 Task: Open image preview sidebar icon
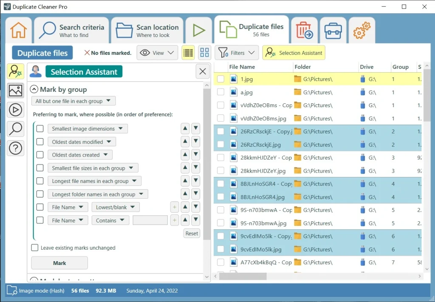point(16,90)
